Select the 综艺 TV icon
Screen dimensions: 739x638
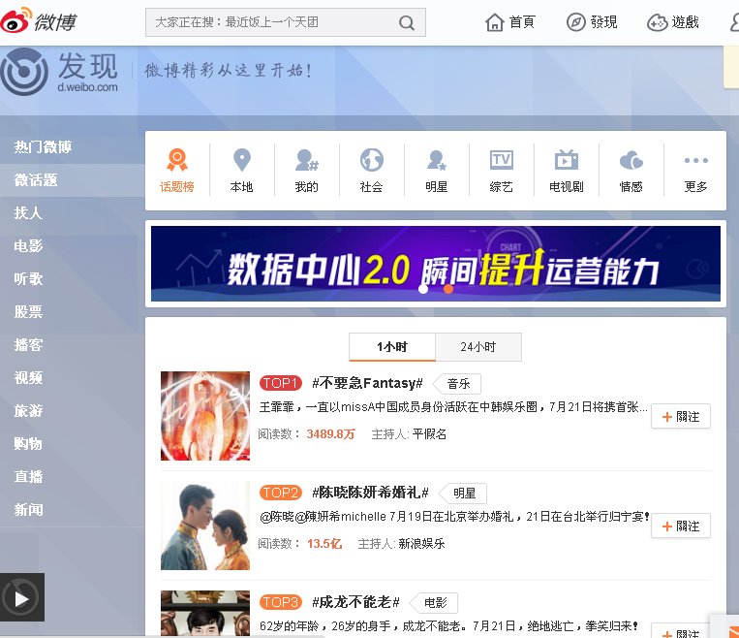[501, 160]
